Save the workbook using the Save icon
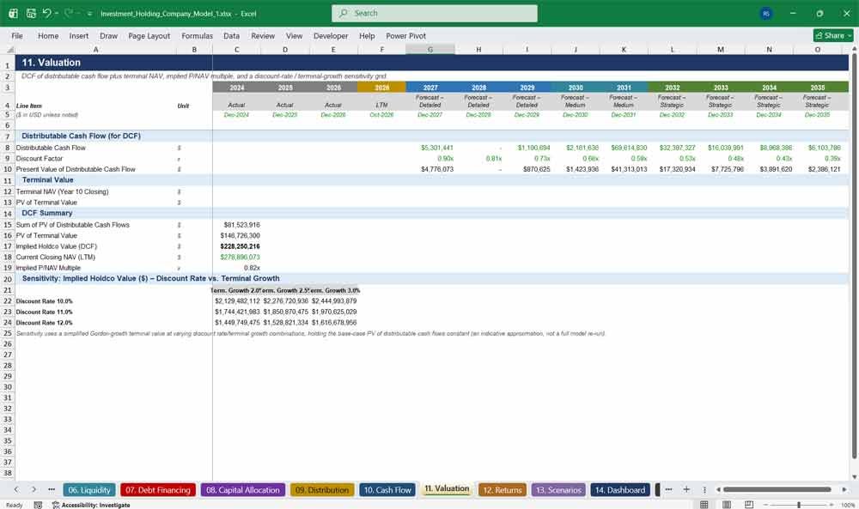This screenshot has width=859, height=509. 31,13
